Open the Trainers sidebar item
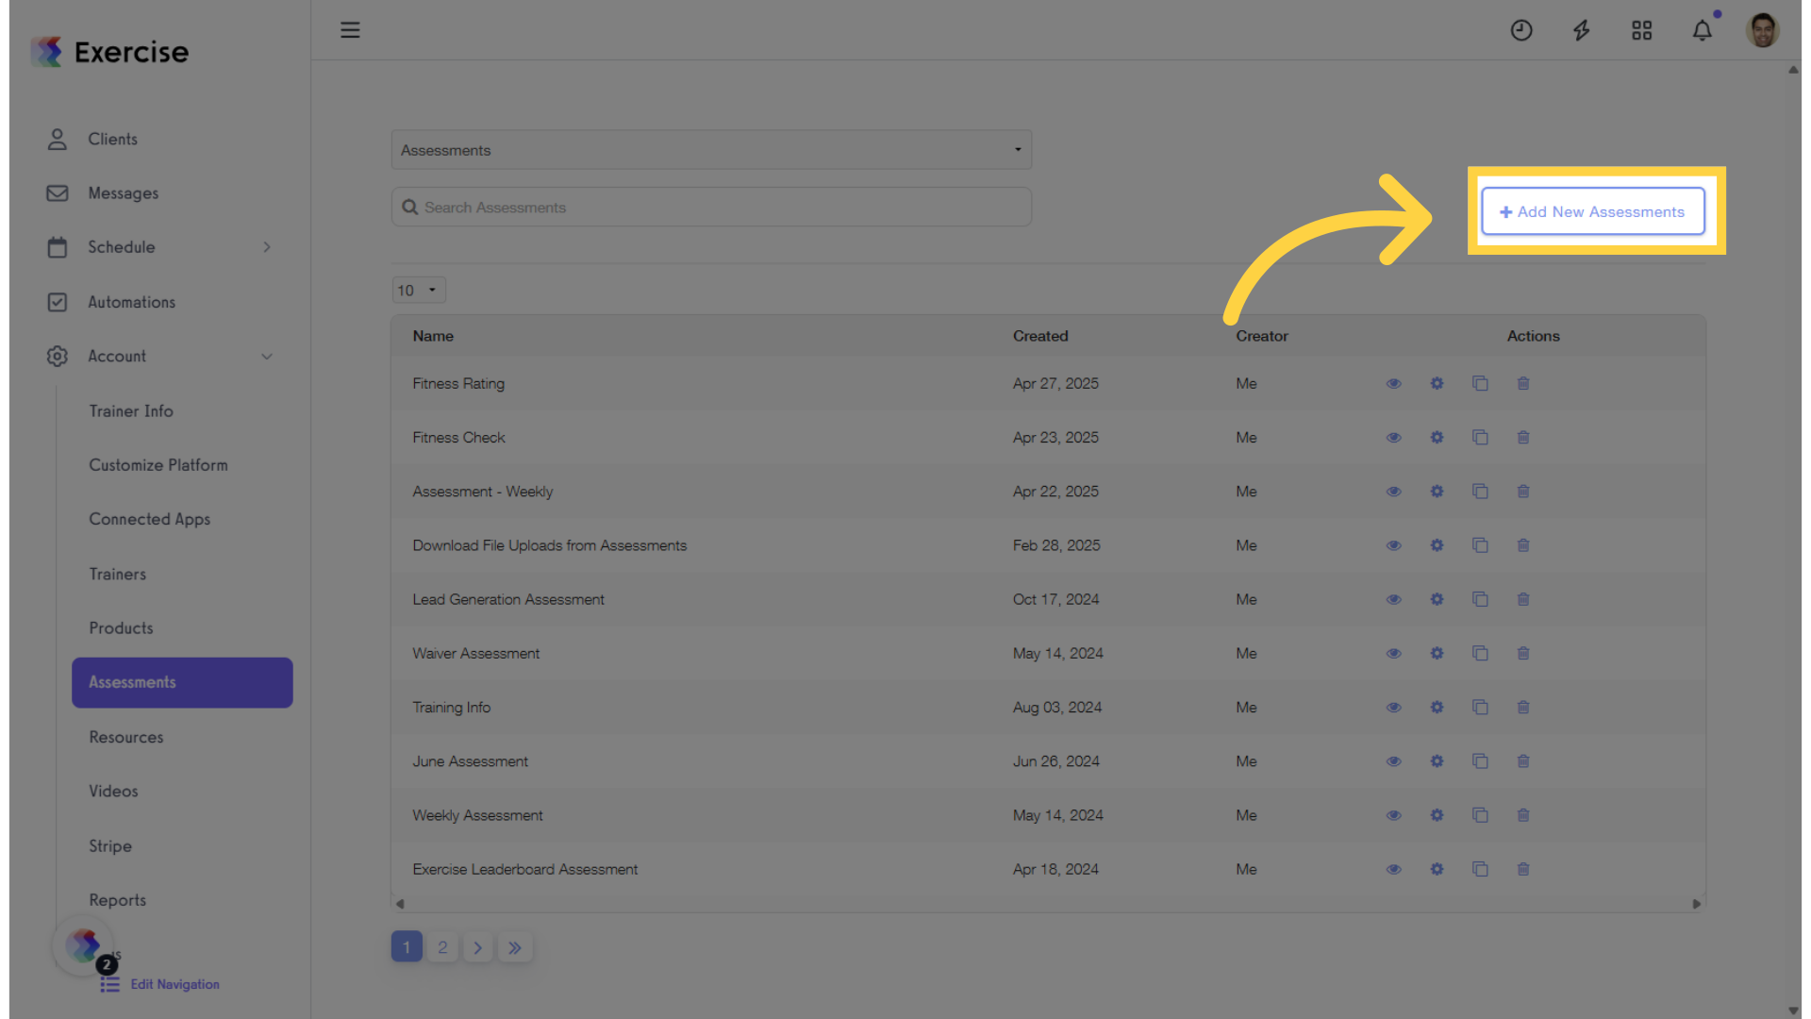This screenshot has width=1811, height=1019. click(118, 574)
